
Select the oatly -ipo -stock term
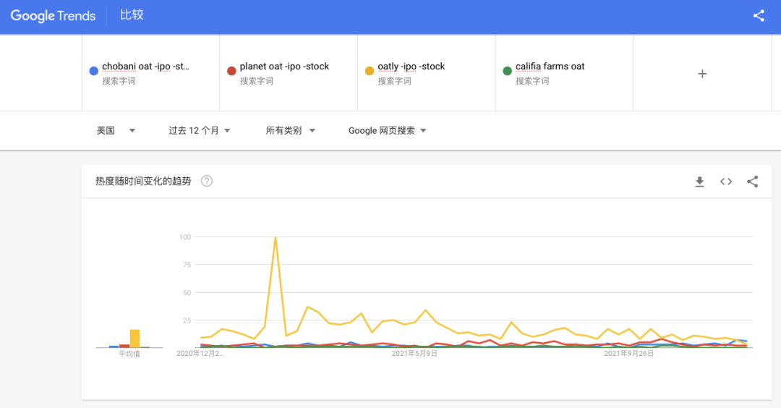pyautogui.click(x=411, y=67)
